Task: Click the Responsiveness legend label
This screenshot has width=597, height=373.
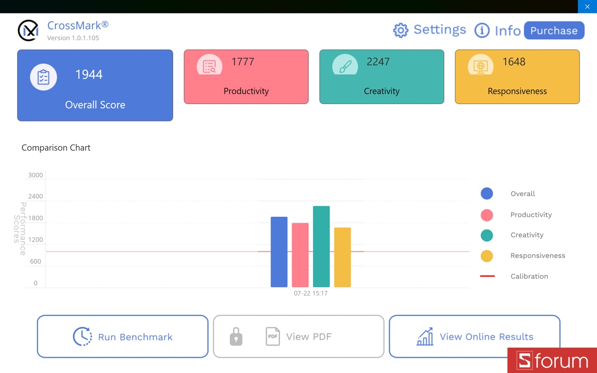Action: pos(538,256)
